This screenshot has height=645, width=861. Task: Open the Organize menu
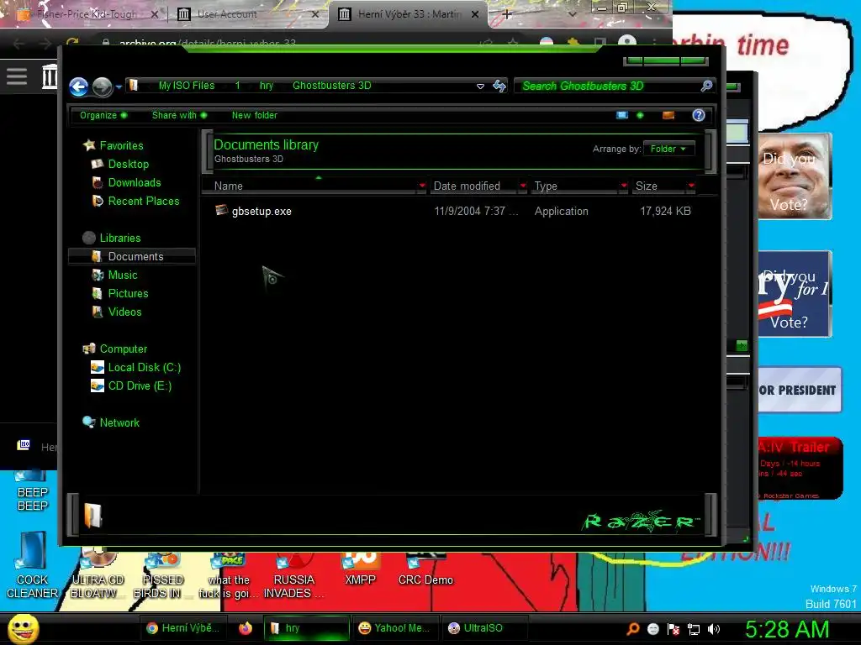tap(103, 115)
